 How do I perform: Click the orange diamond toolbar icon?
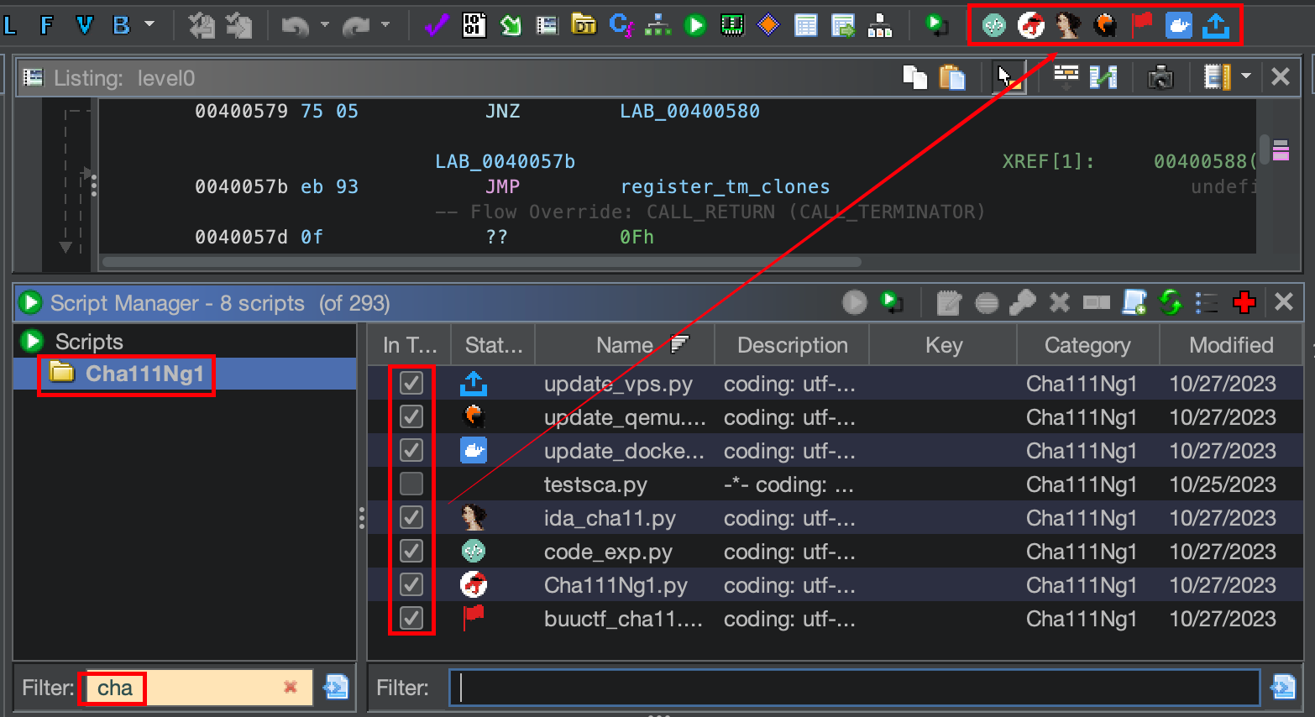[768, 26]
